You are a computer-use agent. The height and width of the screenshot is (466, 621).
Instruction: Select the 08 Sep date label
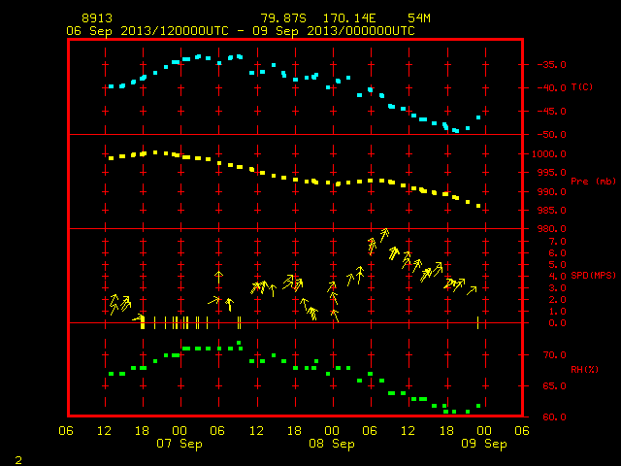(x=332, y=444)
